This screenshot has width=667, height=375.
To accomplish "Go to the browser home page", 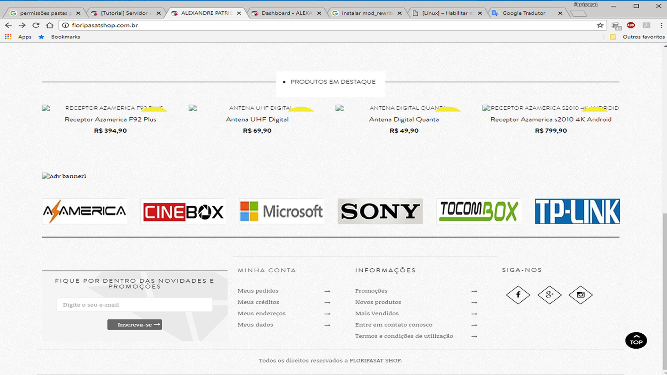I will [50, 25].
